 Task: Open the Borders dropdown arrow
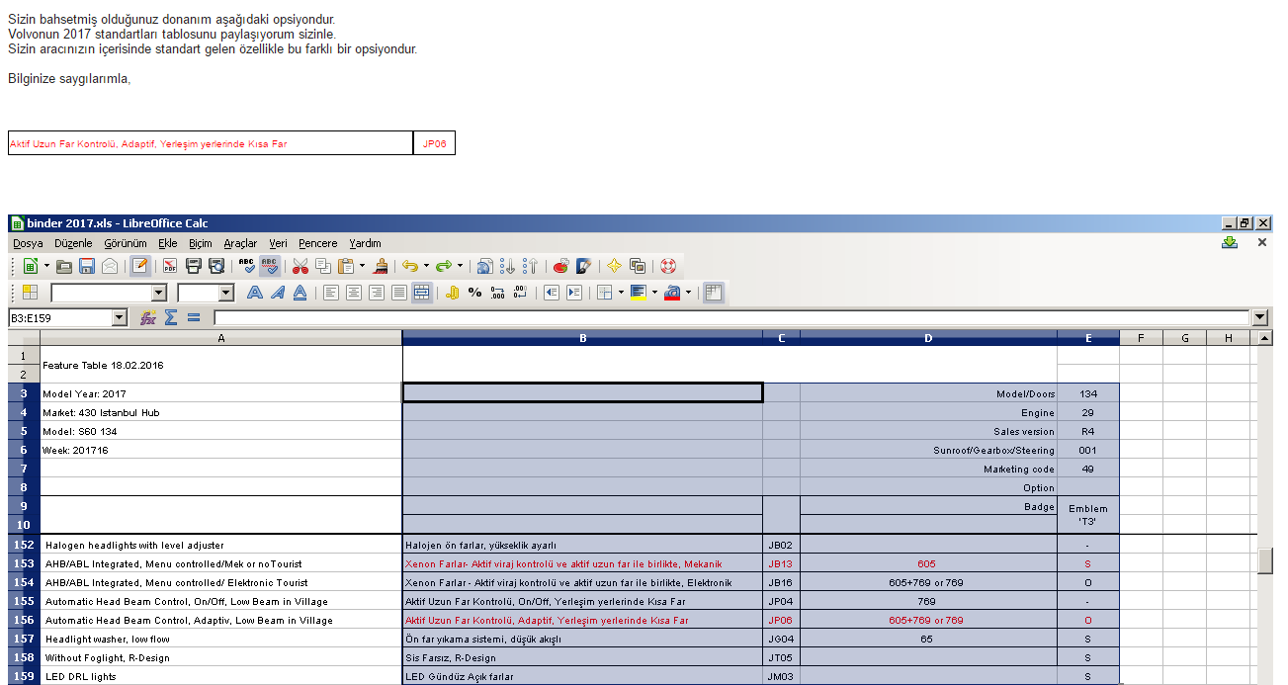click(x=620, y=293)
